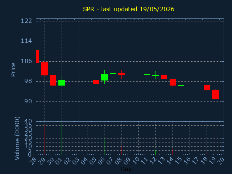Click the day axis label 29
Screen dimensions: 232x174
coord(42,161)
